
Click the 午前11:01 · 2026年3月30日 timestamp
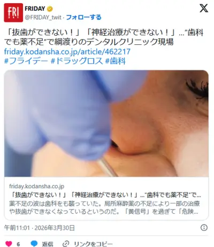40,228
